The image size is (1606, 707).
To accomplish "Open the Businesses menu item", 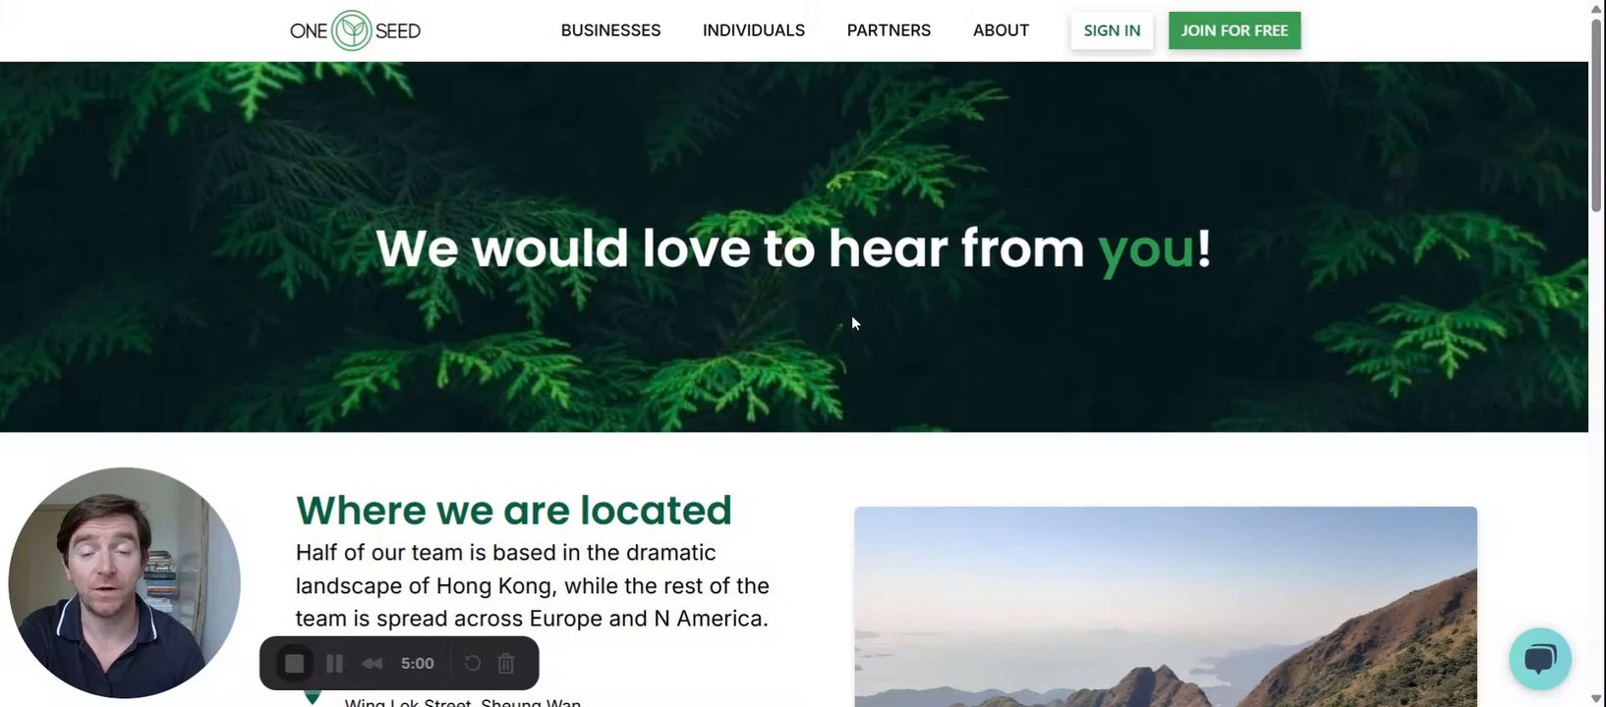I will pyautogui.click(x=610, y=30).
